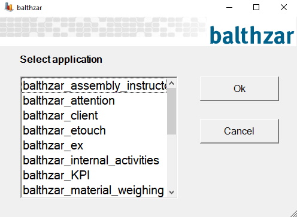Click the list's scroll down arrow

point(171,192)
